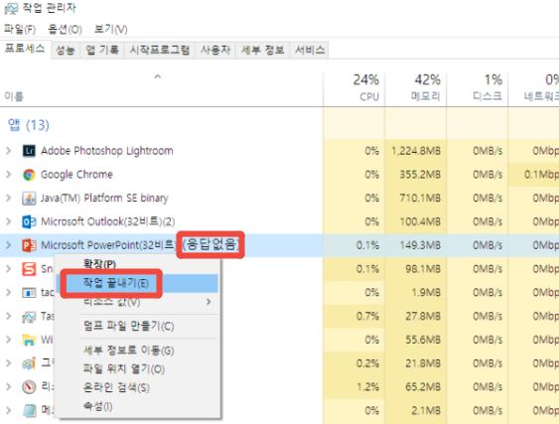Click the 149.3MB memory value
Screen dimensions: 559x424
pyautogui.click(x=420, y=245)
